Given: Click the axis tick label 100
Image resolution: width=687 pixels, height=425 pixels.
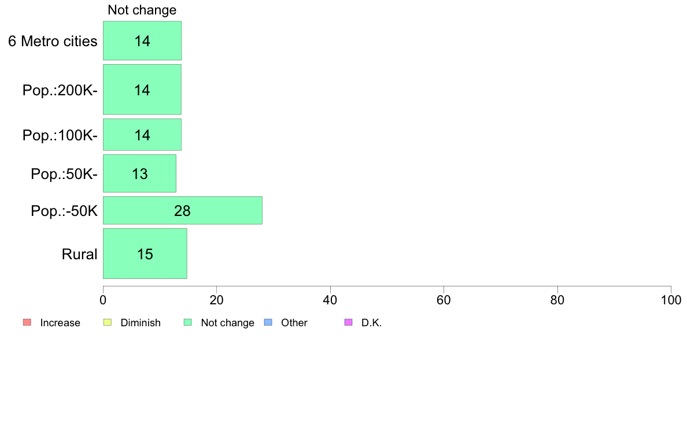Looking at the screenshot, I should [x=671, y=300].
